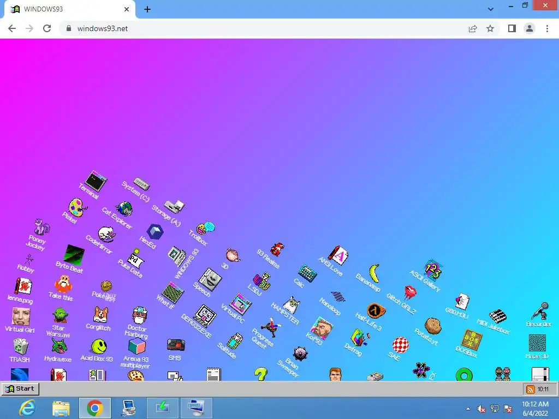
Task: Open the Solitude cards icon
Action: (x=235, y=342)
